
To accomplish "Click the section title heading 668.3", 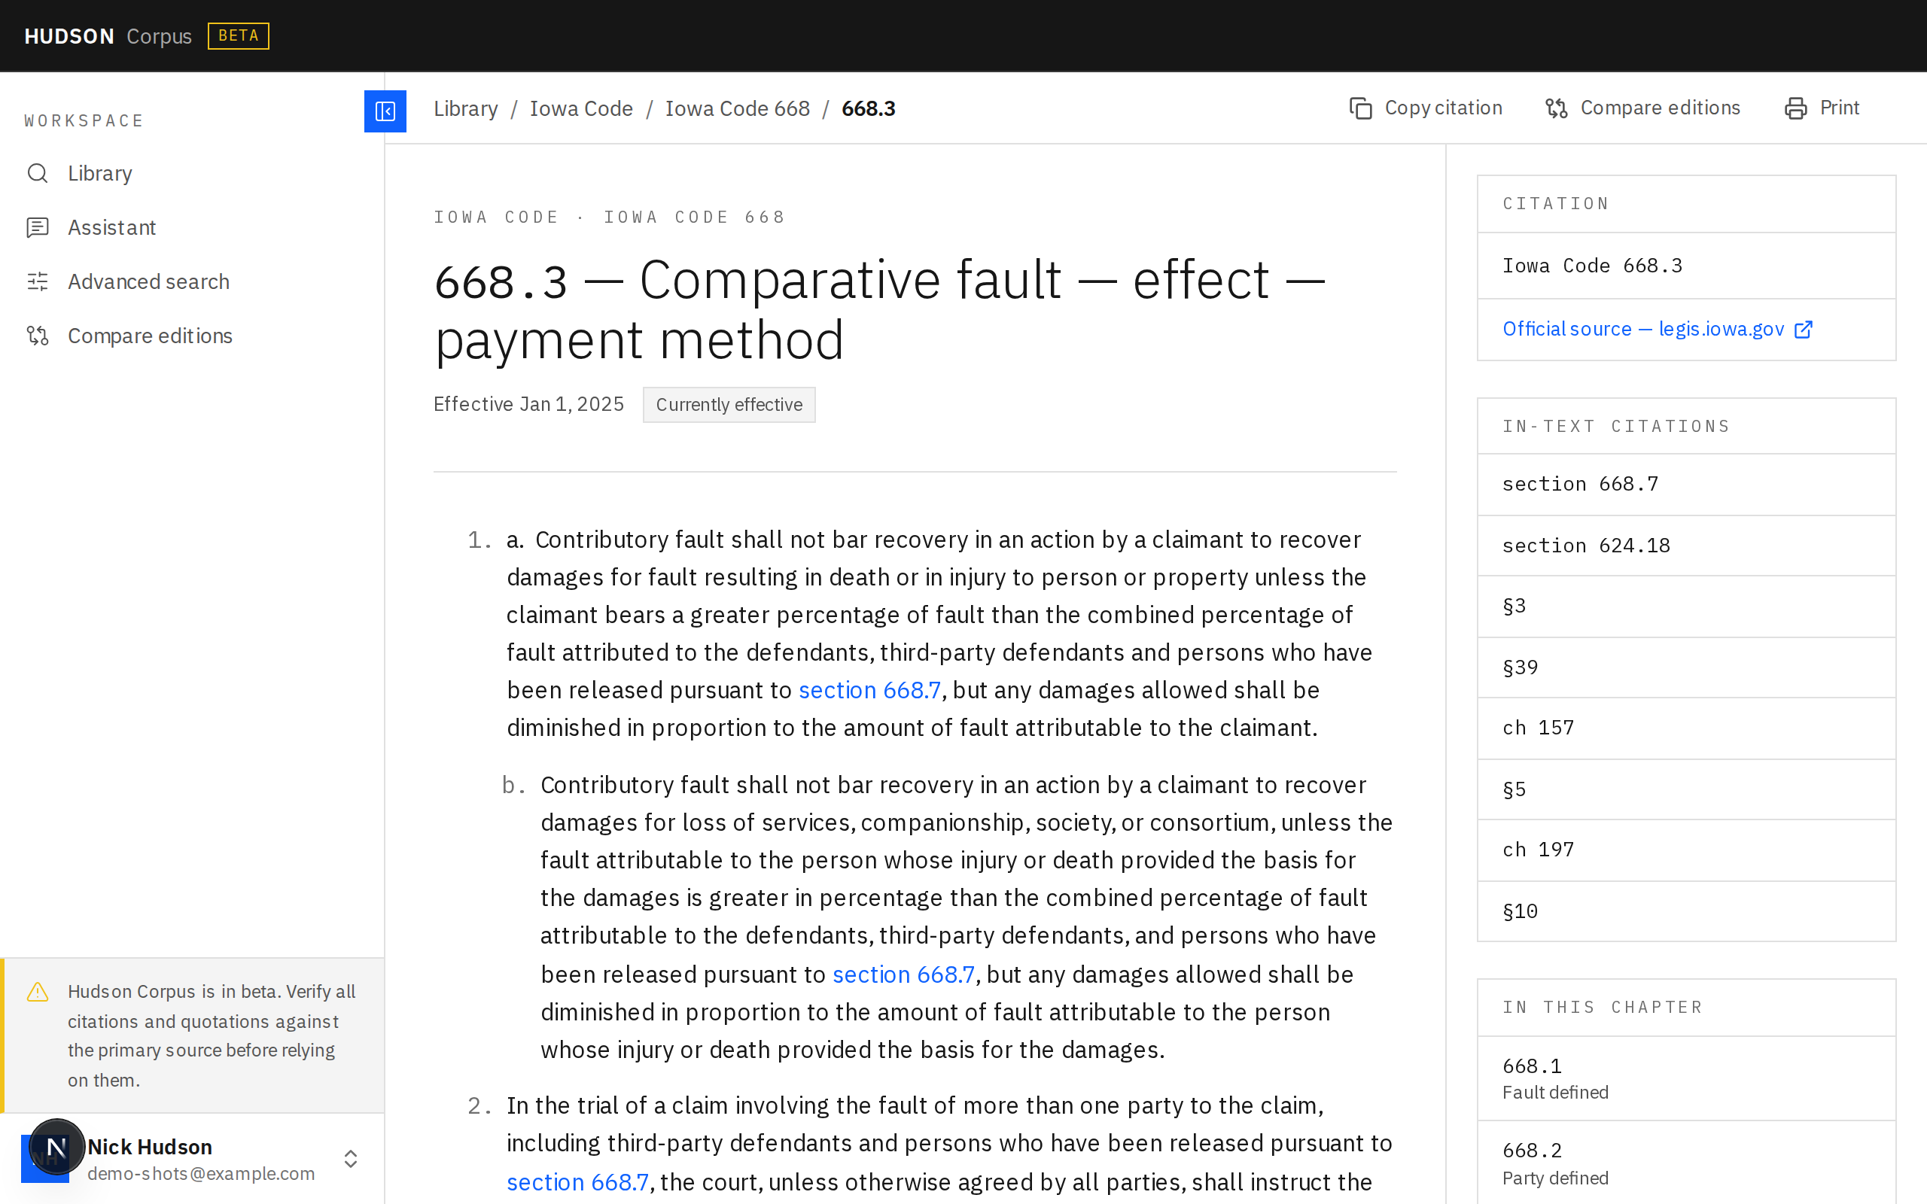I will coord(879,310).
